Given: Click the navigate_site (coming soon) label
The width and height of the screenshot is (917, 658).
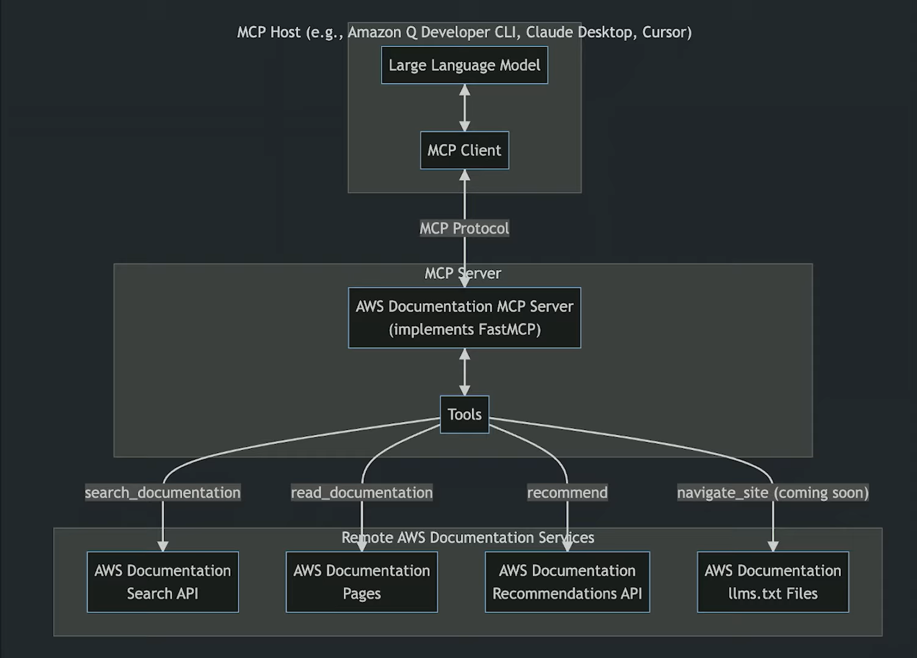Looking at the screenshot, I should click(772, 492).
